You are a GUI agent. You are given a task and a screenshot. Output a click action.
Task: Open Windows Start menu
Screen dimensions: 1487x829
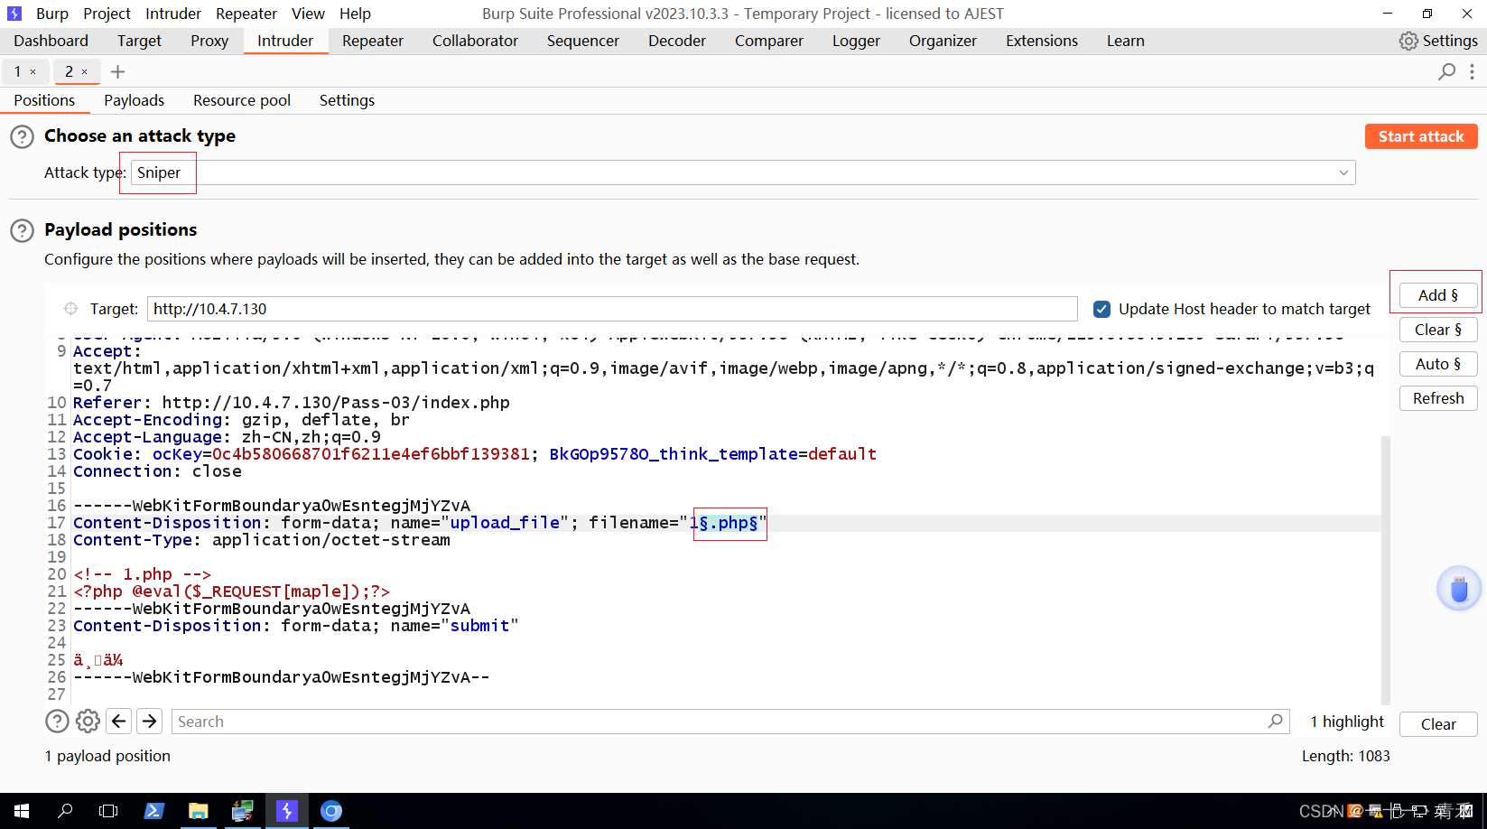tap(22, 811)
